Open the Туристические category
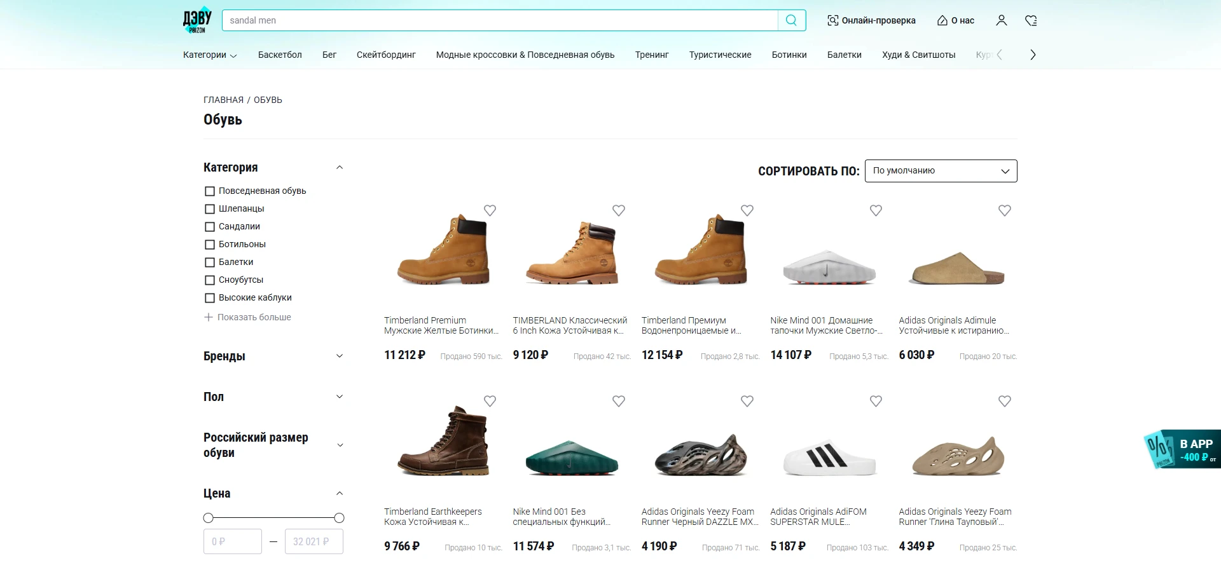Viewport: 1221px width, 584px height. [x=721, y=55]
